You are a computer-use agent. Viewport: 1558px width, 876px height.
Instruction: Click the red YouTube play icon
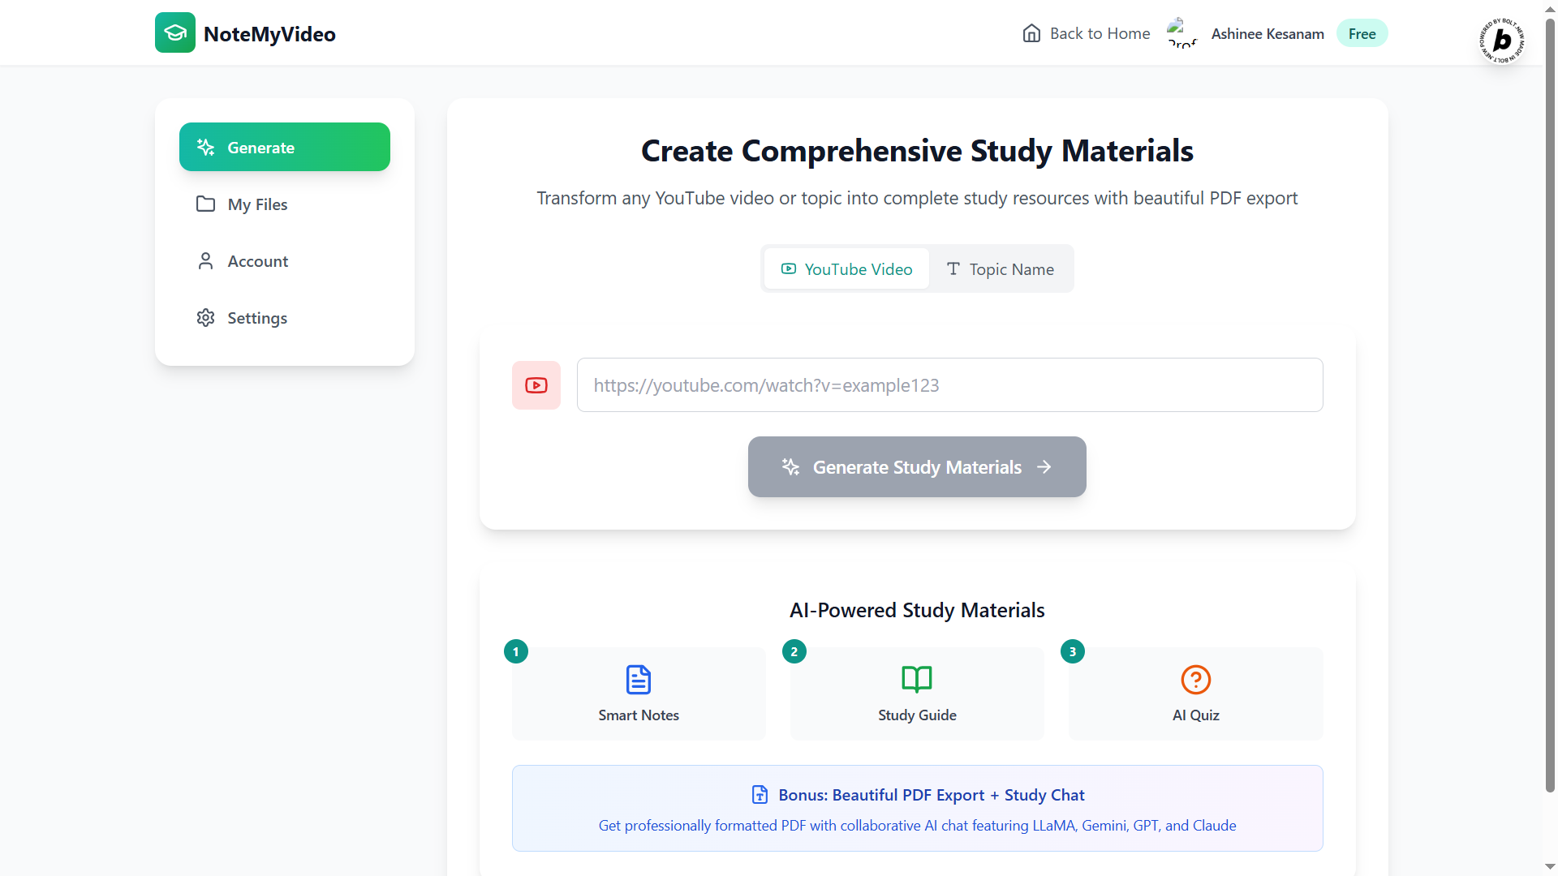(x=536, y=385)
